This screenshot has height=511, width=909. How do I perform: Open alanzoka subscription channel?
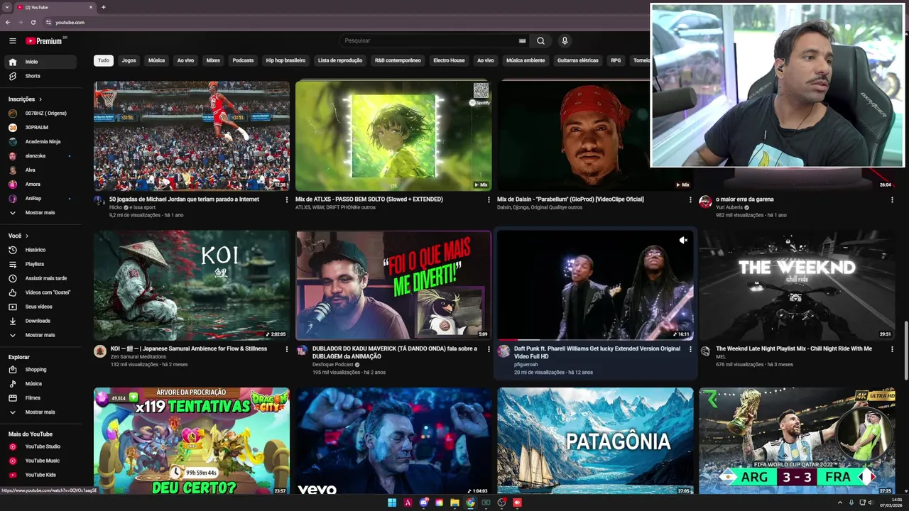[41, 156]
